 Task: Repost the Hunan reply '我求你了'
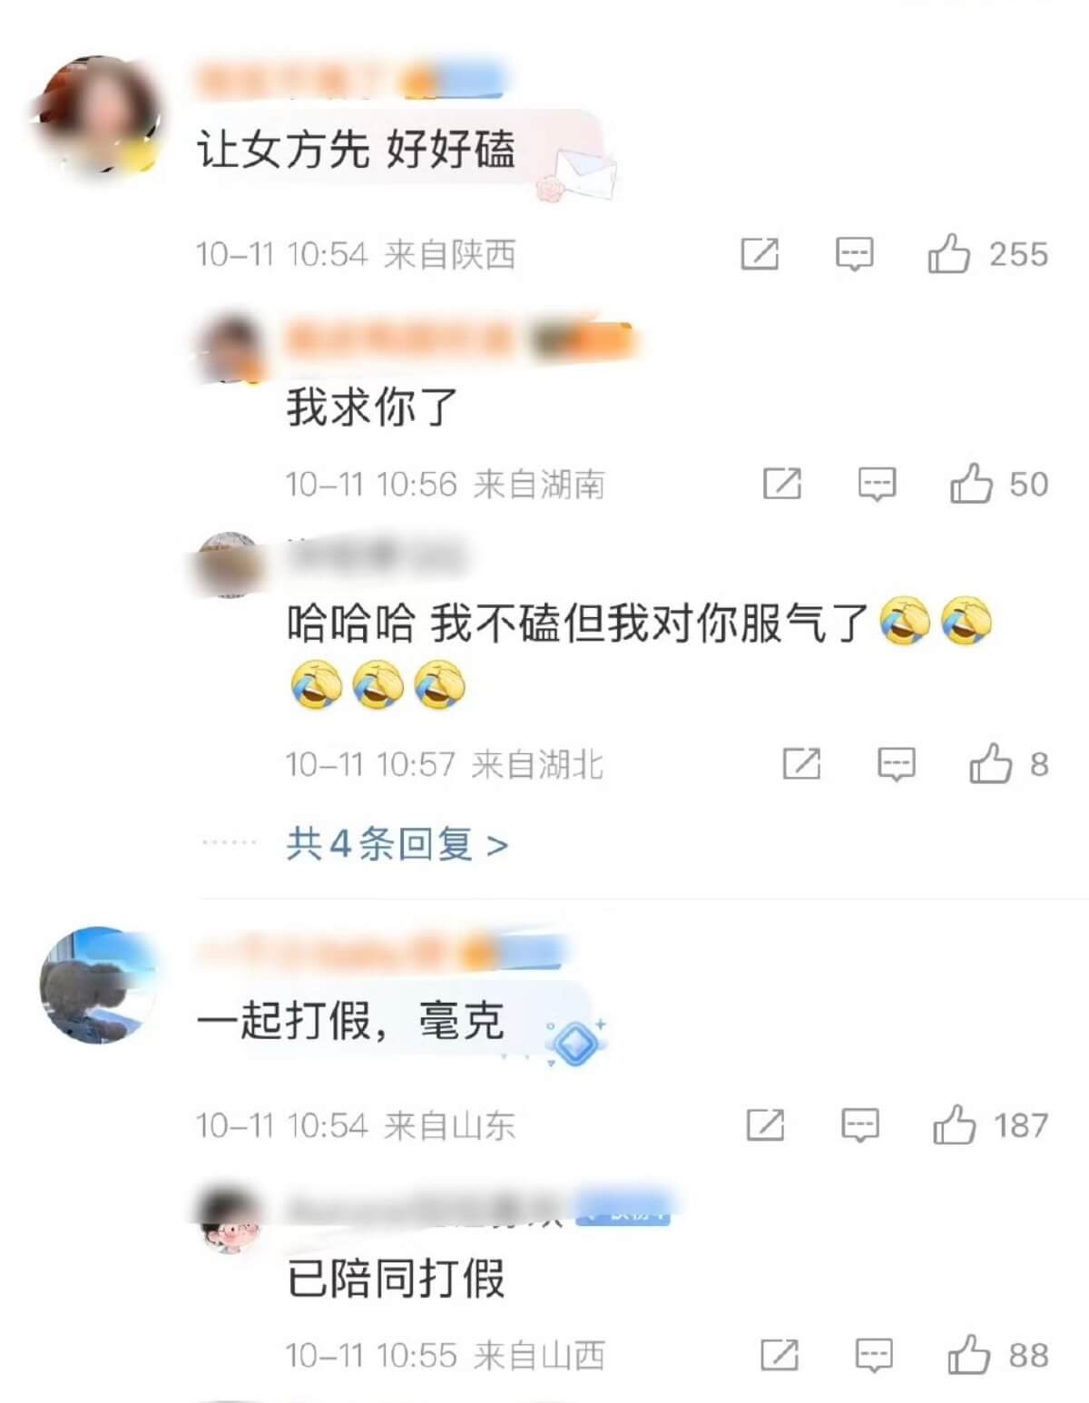pos(782,485)
